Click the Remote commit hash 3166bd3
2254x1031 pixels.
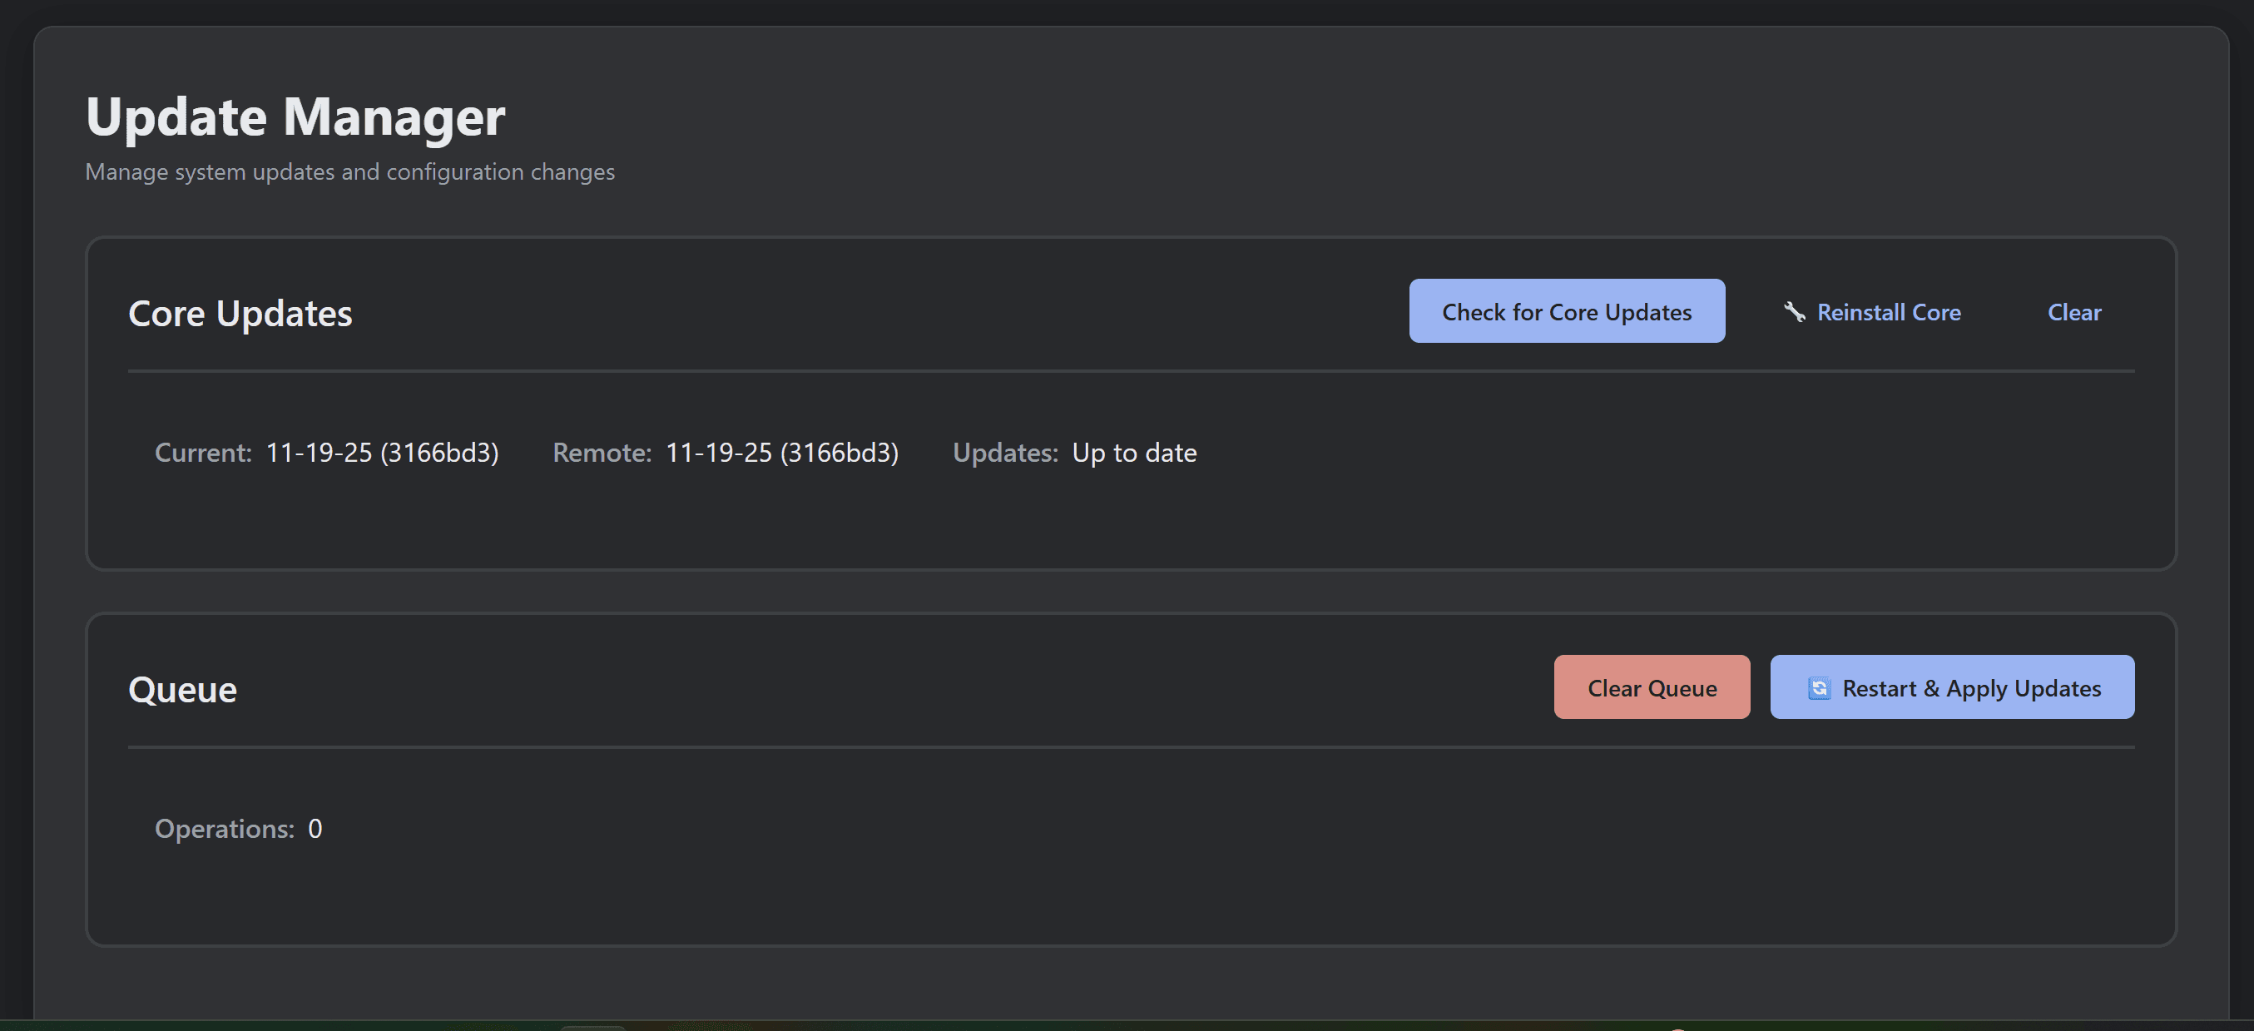[x=840, y=453]
